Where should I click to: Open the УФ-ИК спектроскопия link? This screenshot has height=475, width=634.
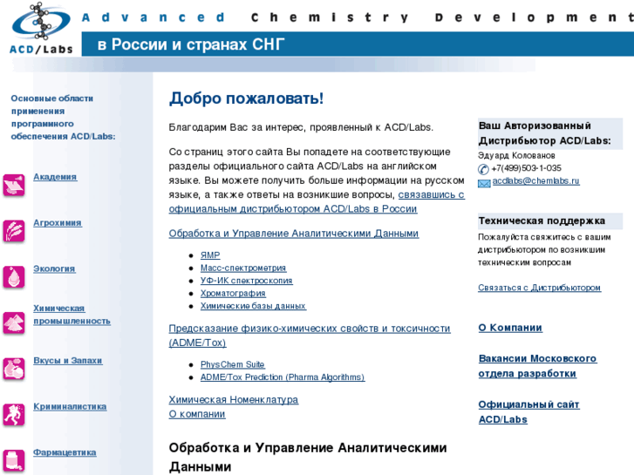[x=246, y=281]
